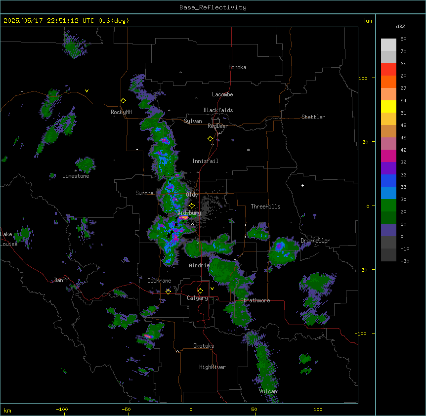Pick the red swatch in dBZ legend
This screenshot has height=416, width=426.
pos(388,69)
